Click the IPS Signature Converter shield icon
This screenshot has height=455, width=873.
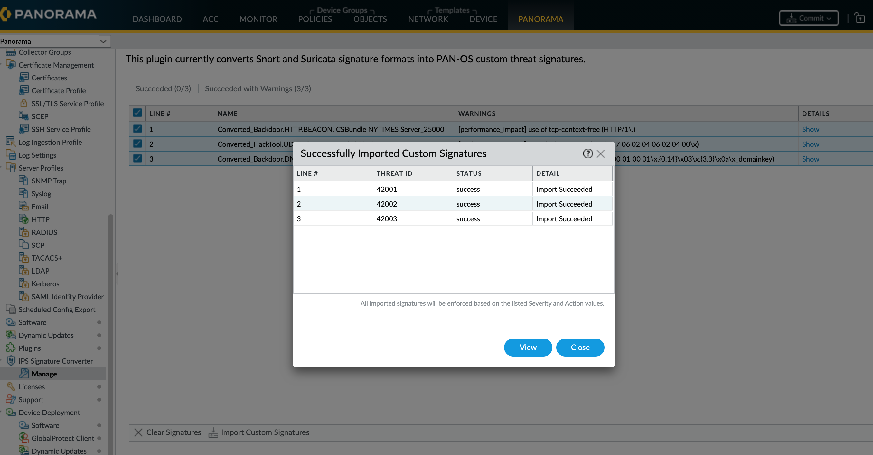[x=11, y=360]
